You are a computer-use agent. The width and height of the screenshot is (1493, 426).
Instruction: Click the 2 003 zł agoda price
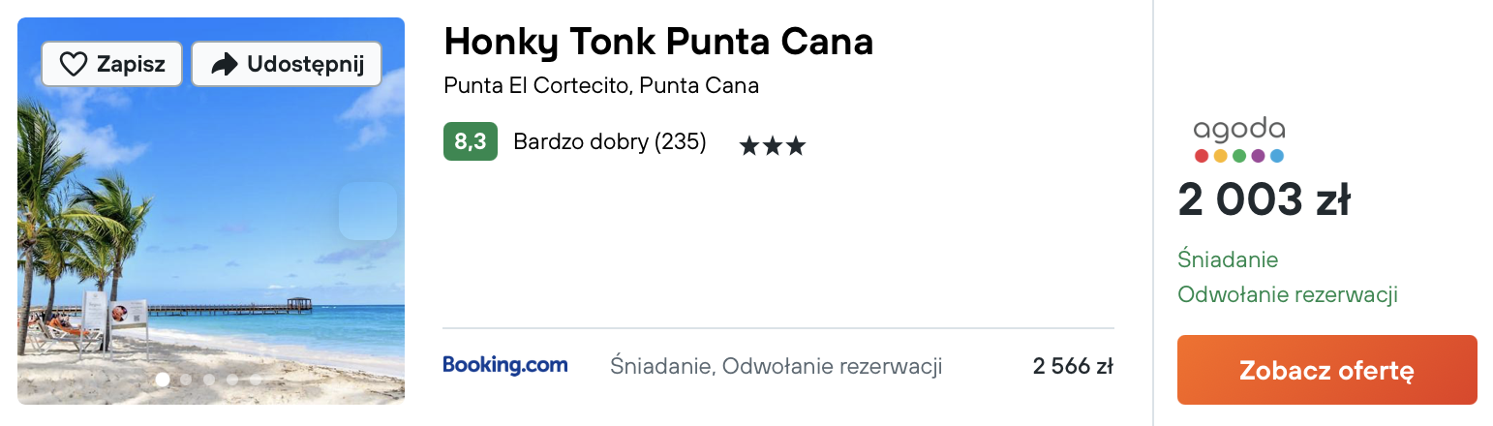1264,200
